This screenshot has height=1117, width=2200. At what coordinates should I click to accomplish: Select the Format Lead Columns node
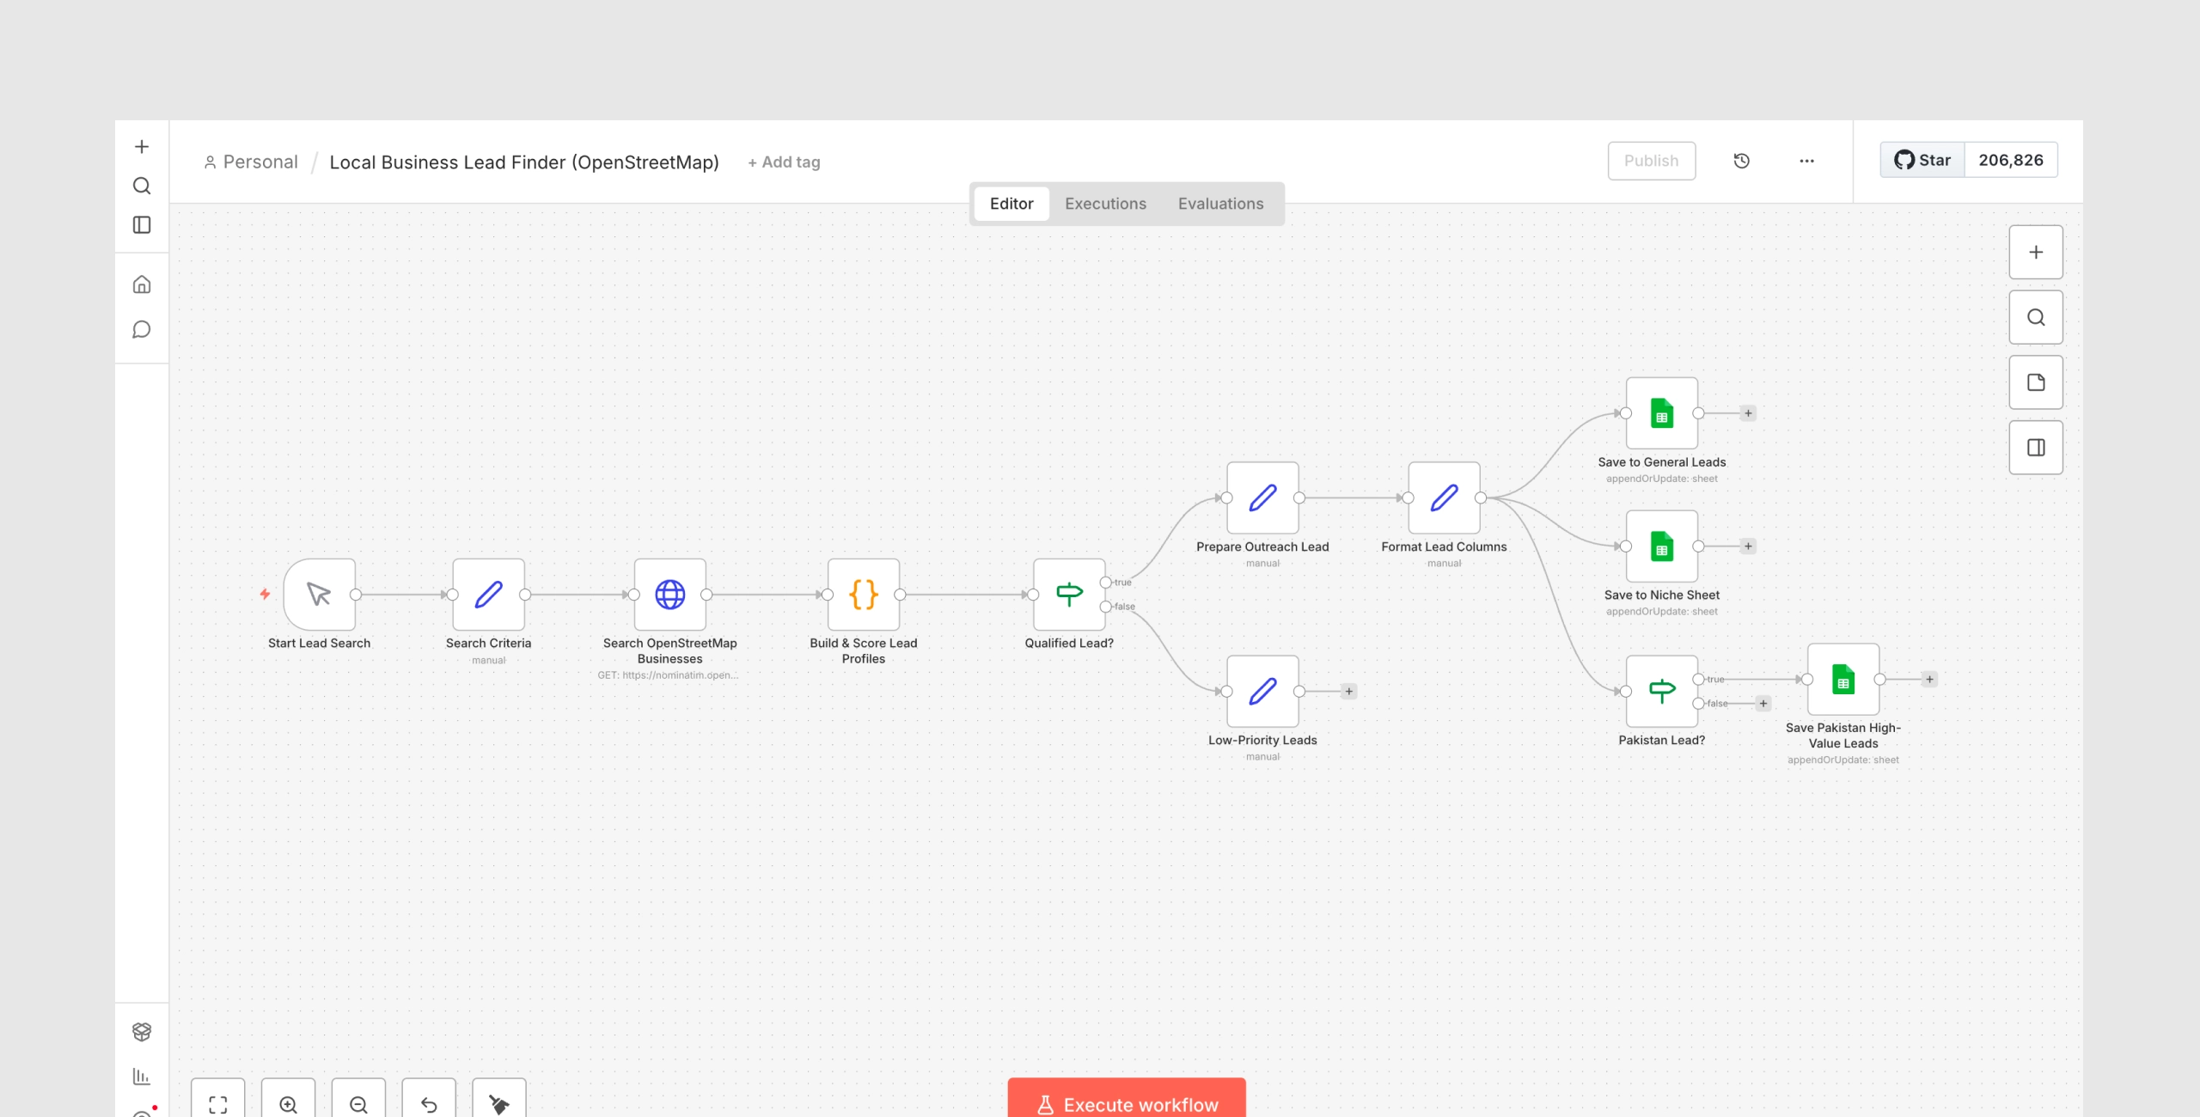click(1444, 498)
